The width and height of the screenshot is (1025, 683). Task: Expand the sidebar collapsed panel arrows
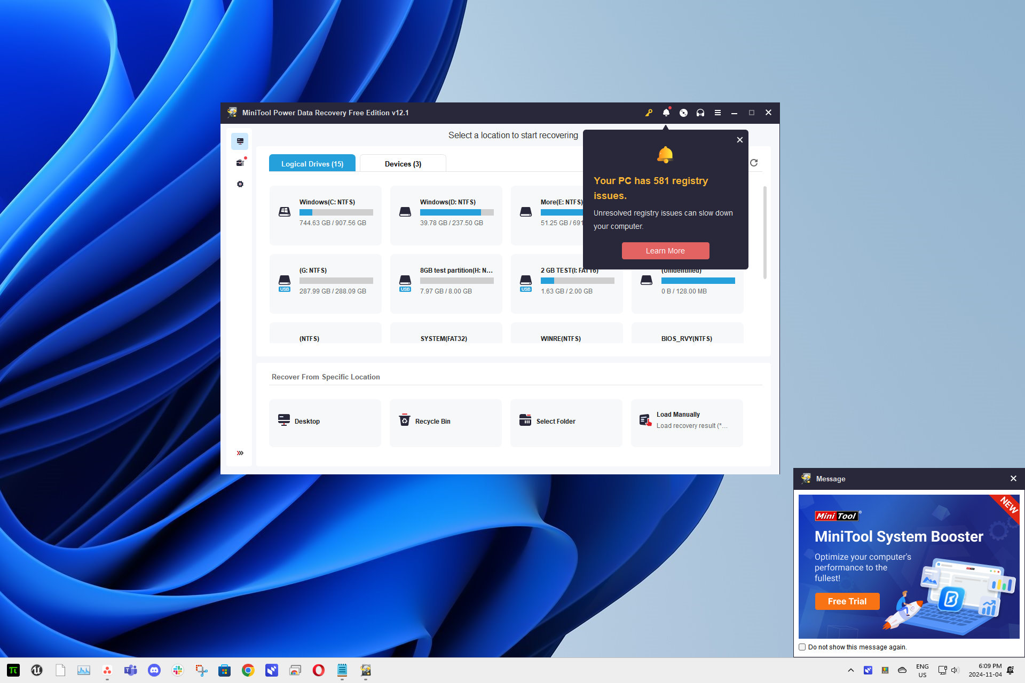coord(241,453)
